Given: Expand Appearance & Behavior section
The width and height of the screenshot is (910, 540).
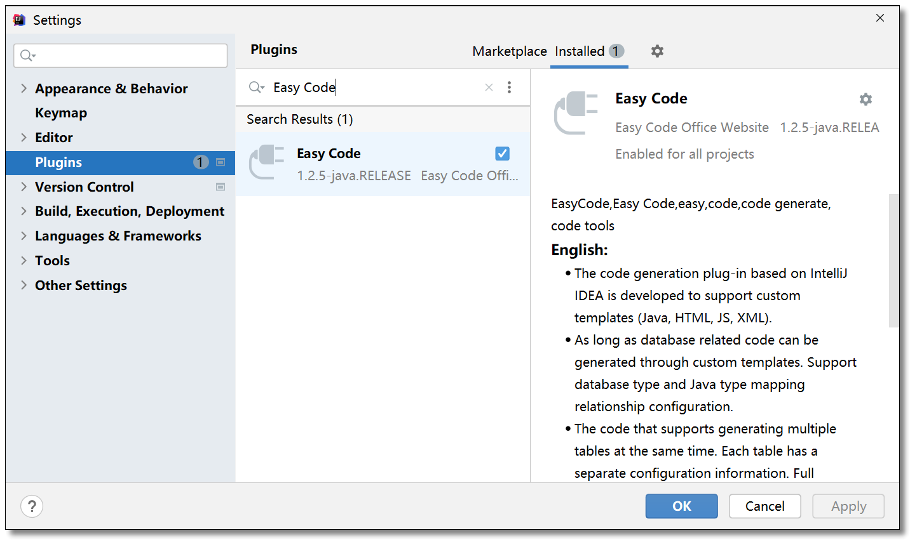Looking at the screenshot, I should [x=24, y=88].
